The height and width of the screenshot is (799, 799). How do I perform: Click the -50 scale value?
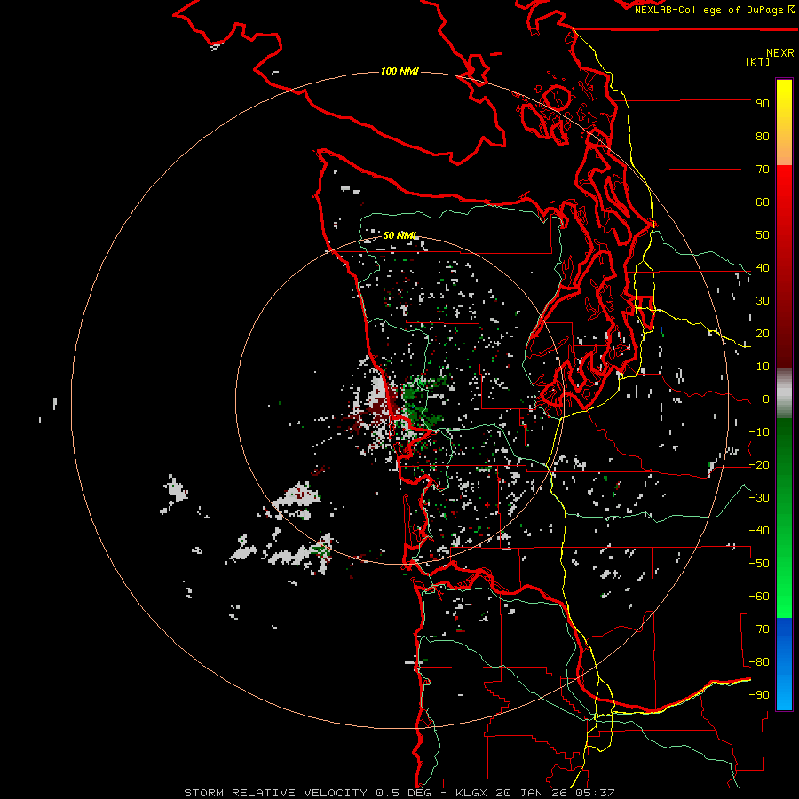[759, 564]
